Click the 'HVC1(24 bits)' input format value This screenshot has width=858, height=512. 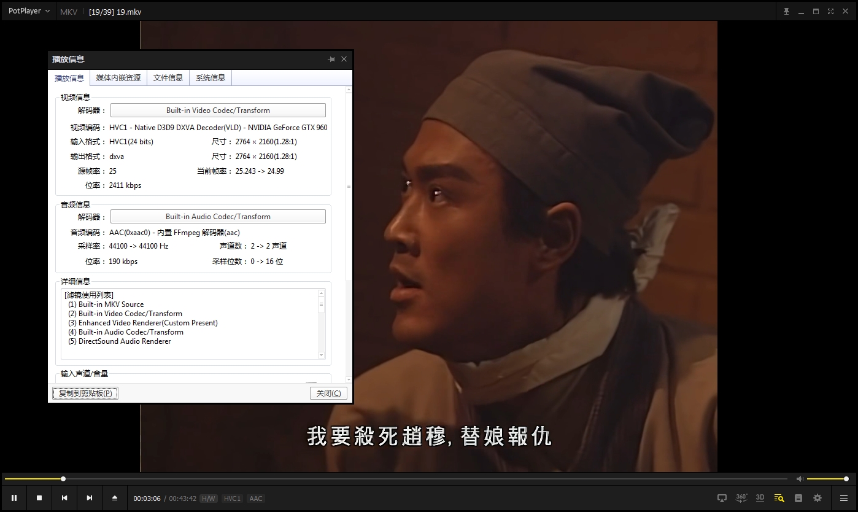point(131,142)
